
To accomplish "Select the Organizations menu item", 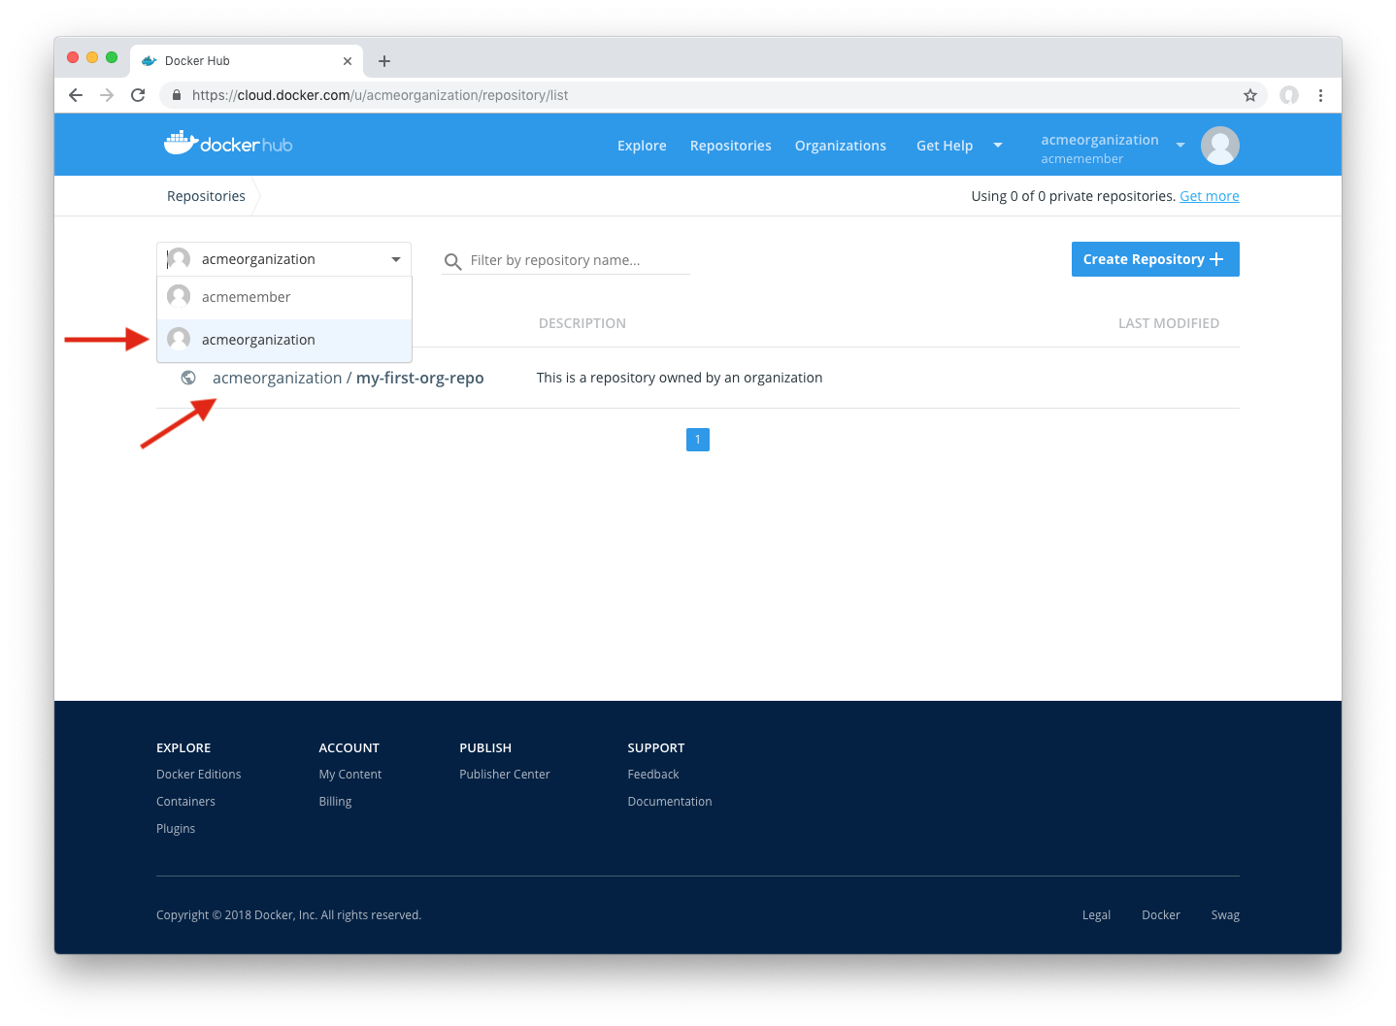I will click(840, 145).
